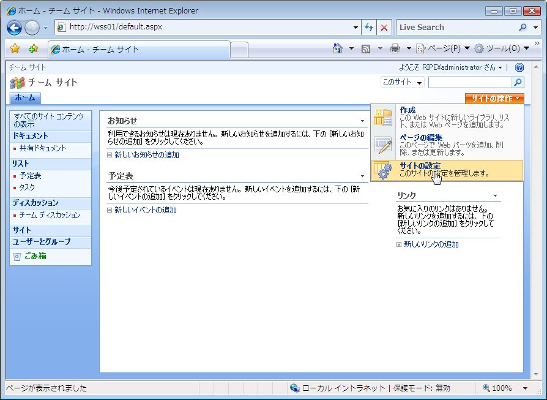Screen dimensions: 547x400
Task: Click the リスト heading in the sidebar
Action: tap(21, 164)
